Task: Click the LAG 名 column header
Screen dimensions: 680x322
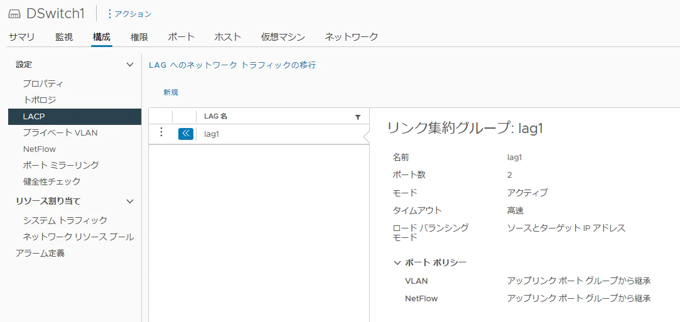Action: [216, 117]
